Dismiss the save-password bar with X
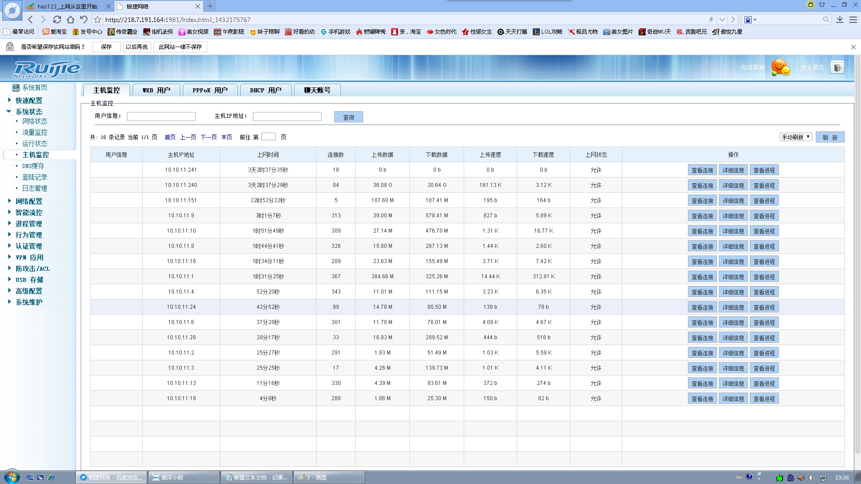Image resolution: width=861 pixels, height=484 pixels. pyautogui.click(x=853, y=47)
